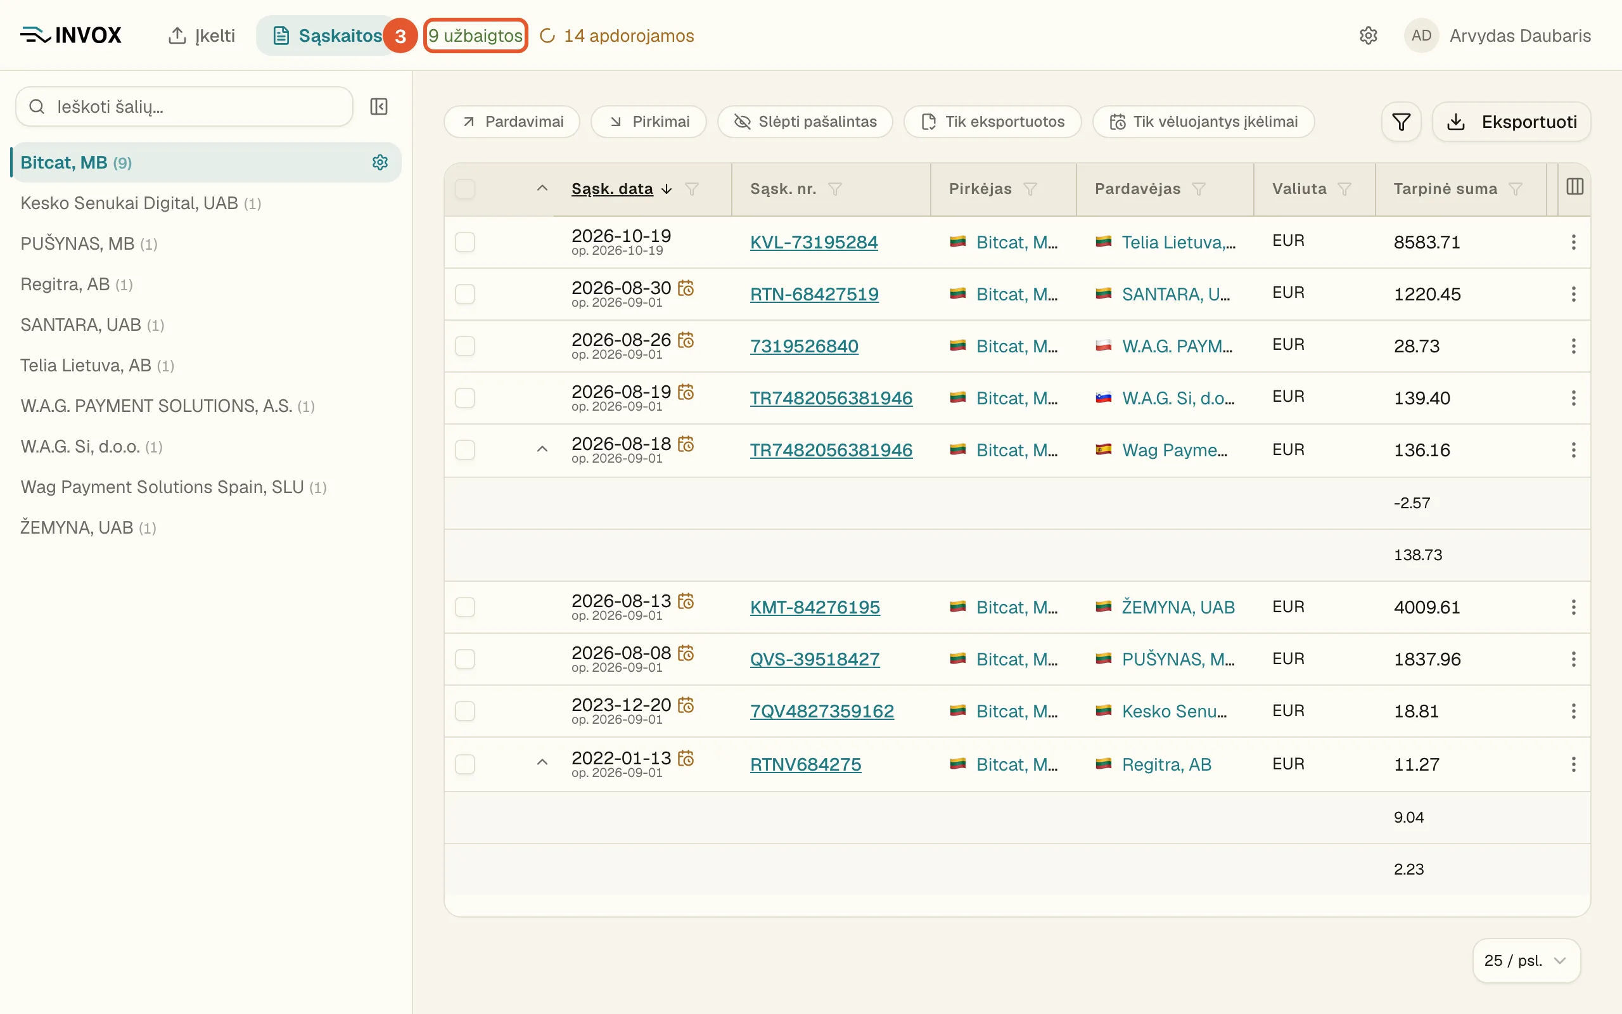Viewport: 1622px width, 1014px height.
Task: Open row menu for KMT-84276195
Action: click(x=1573, y=607)
